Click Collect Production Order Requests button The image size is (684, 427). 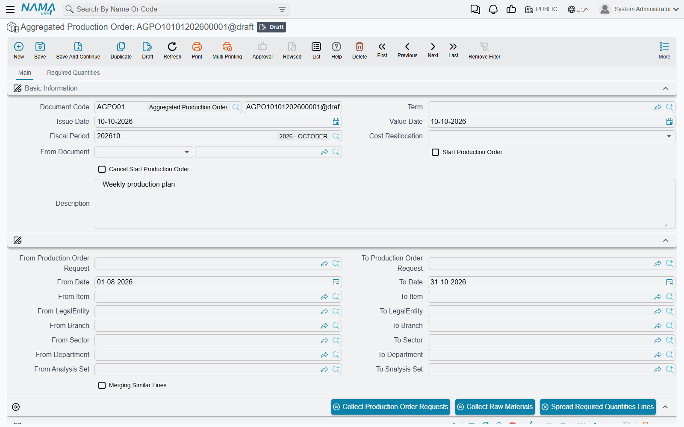391,407
